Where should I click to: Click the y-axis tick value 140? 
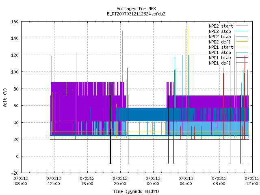click(x=15, y=38)
